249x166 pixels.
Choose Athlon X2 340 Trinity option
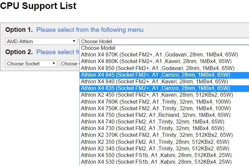pos(164,148)
